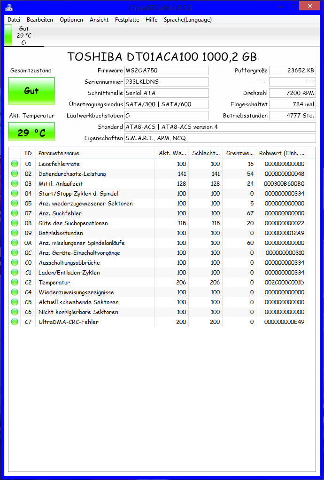Click the Betriebsstunden field 4777 Std.
Viewport: 324px width, 480px height.
[x=293, y=116]
